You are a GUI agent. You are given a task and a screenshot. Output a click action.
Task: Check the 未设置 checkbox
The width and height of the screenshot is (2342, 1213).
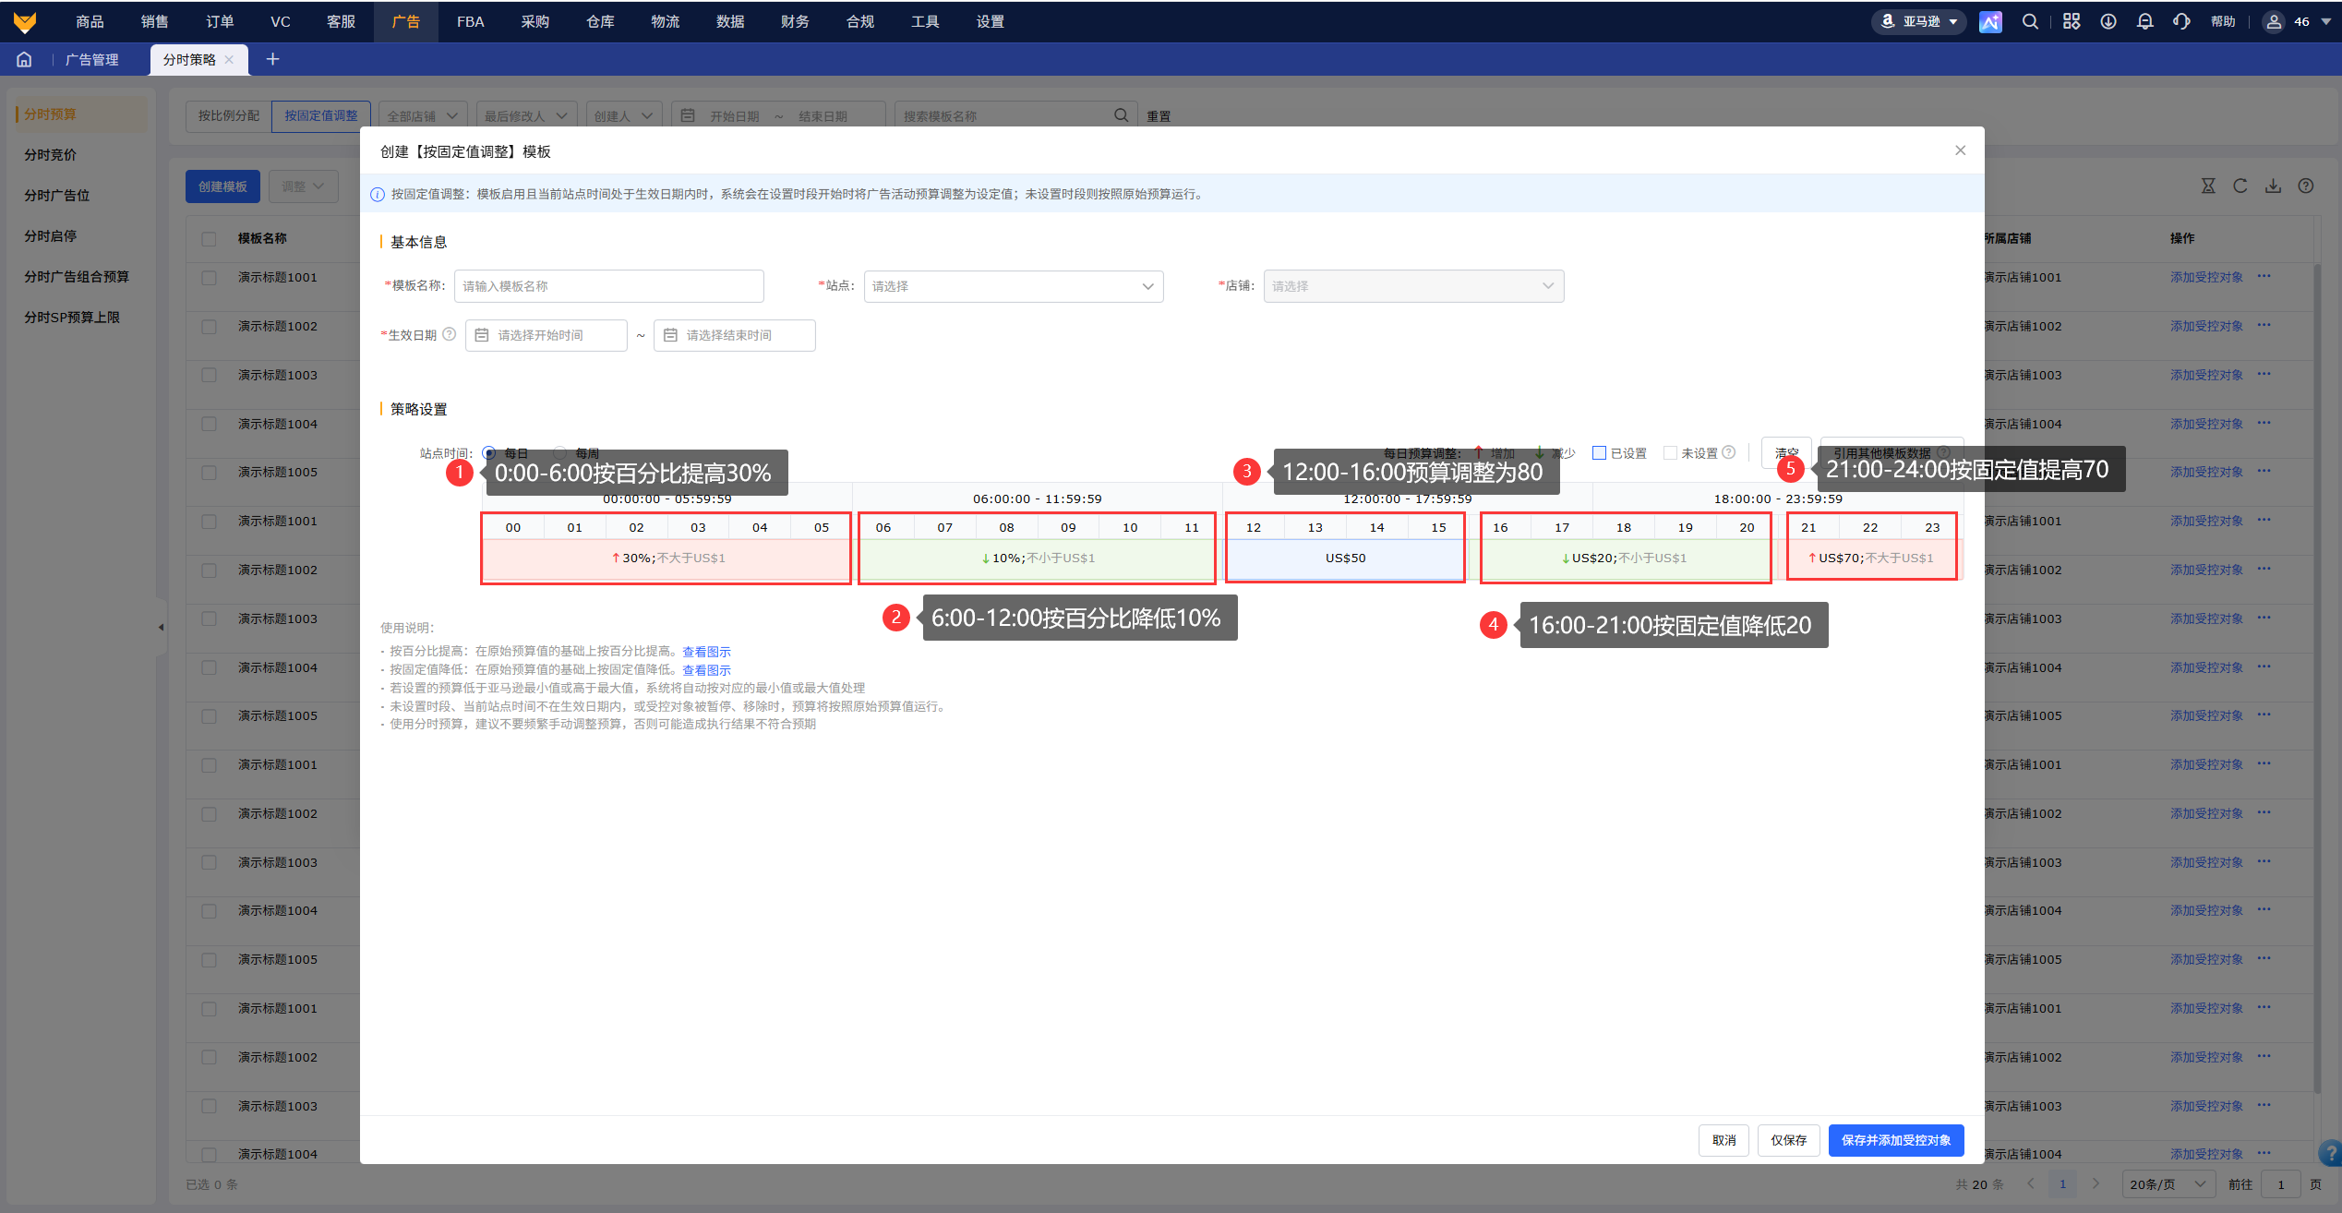pyautogui.click(x=1670, y=452)
